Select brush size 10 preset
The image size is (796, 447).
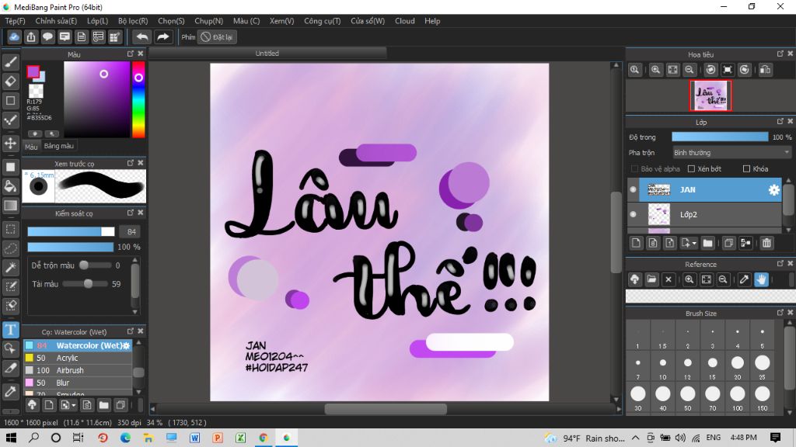662,367
